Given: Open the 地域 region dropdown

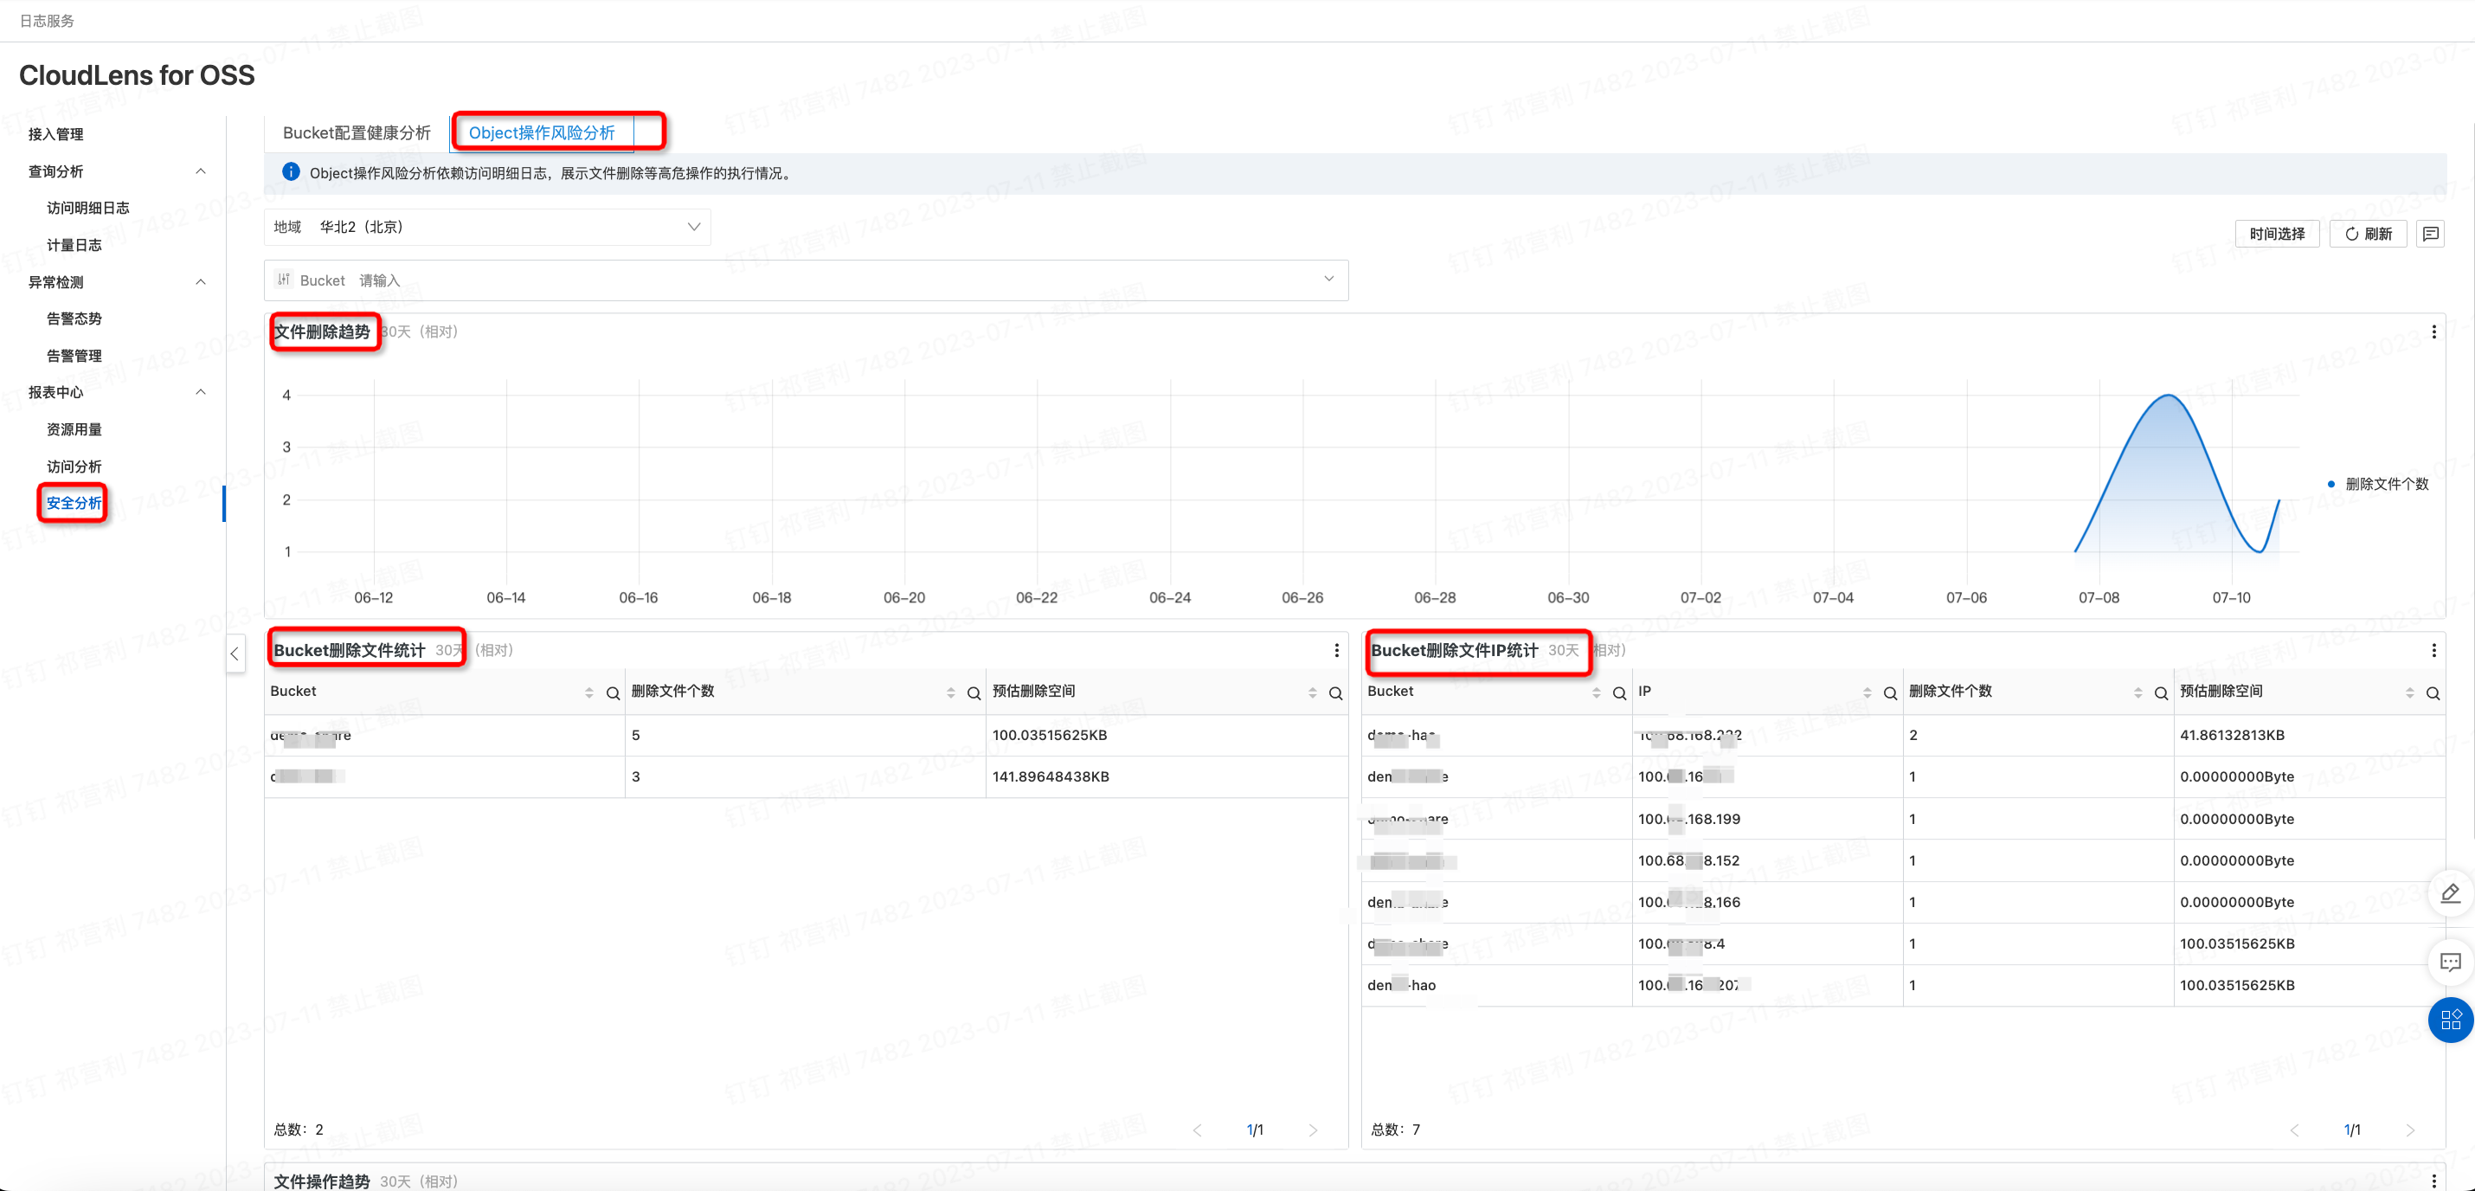Looking at the screenshot, I should click(487, 227).
